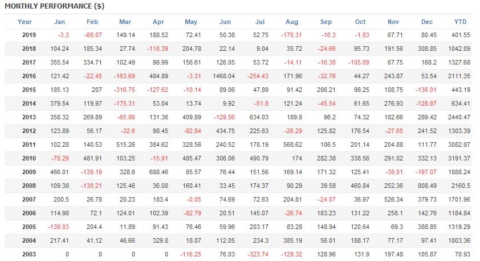Click the Sep column header

click(x=326, y=22)
